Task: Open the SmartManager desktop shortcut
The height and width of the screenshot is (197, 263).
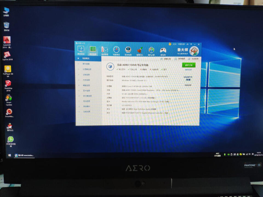Action: pos(9,113)
